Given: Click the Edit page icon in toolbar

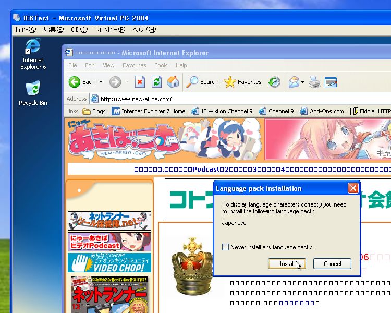Looking at the screenshot, I should 331,82.
